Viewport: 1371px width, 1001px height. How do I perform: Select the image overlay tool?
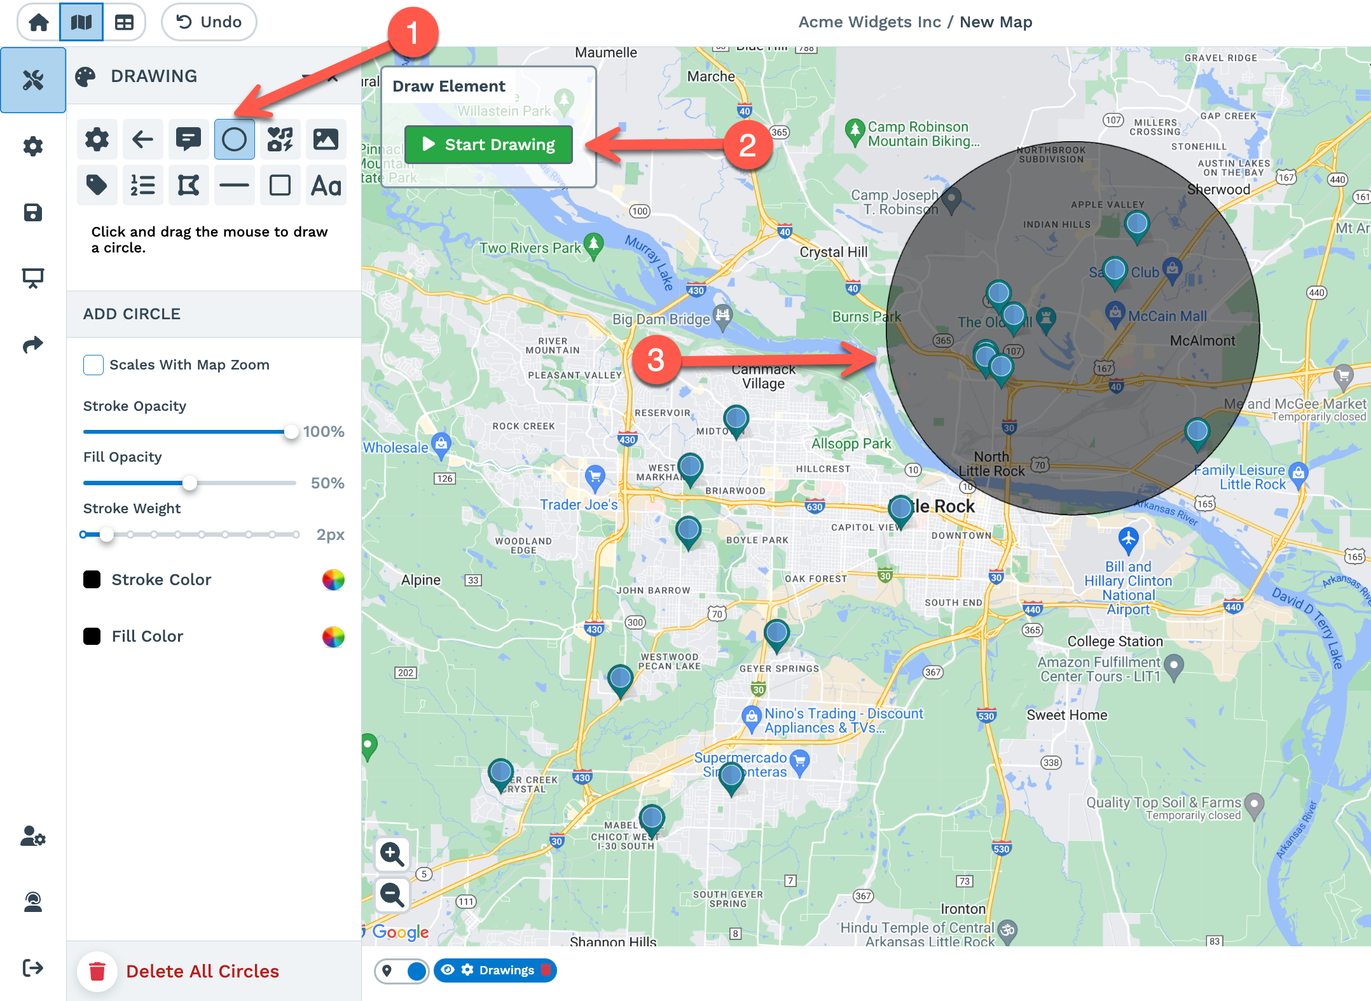point(326,139)
